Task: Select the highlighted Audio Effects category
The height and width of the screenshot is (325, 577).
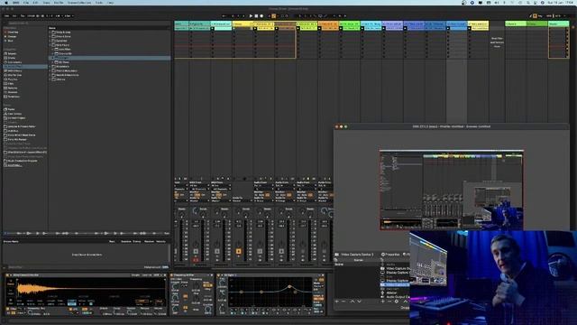Action: 25,67
